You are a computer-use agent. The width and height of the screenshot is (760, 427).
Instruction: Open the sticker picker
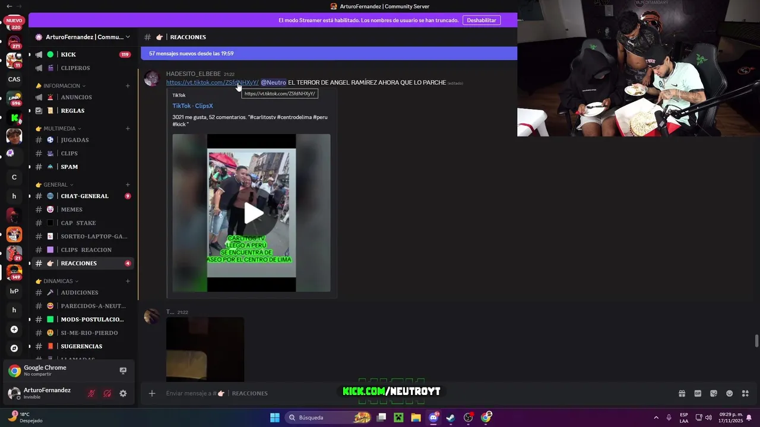[x=714, y=393]
